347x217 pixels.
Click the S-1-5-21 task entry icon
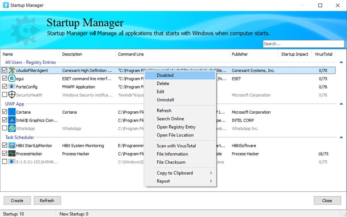coord(12,161)
